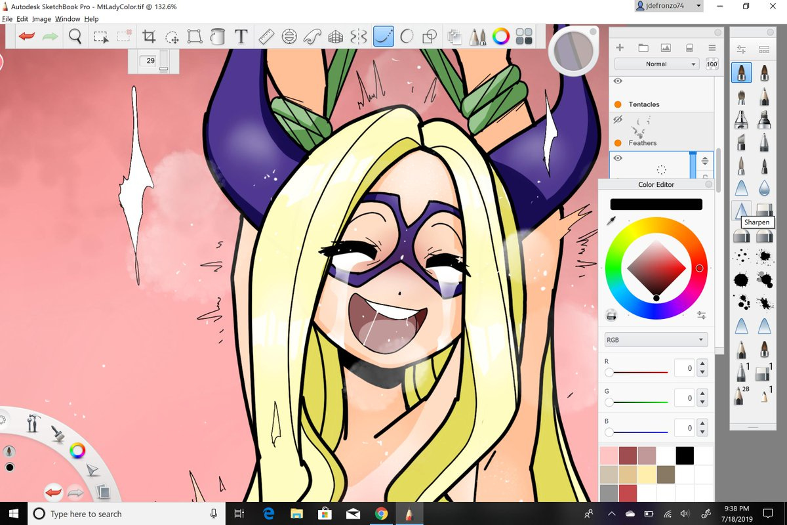This screenshot has width=787, height=525.
Task: Toggle visibility of the selected layer
Action: point(618,158)
